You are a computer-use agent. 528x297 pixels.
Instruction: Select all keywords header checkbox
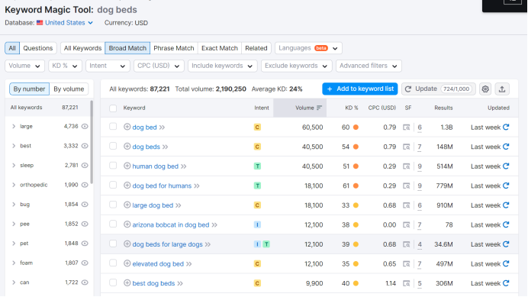[x=113, y=108]
